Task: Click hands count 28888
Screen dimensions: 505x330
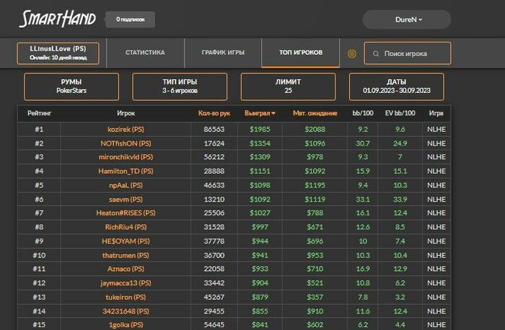Action: pos(214,171)
